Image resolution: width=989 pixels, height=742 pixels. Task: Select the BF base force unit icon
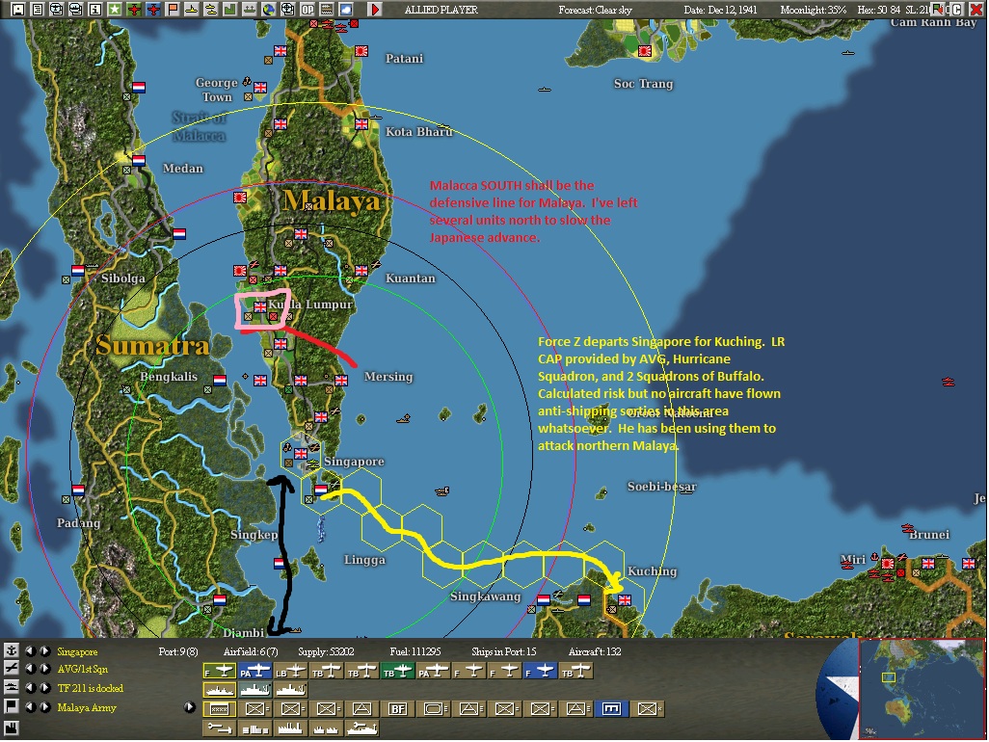tap(398, 709)
